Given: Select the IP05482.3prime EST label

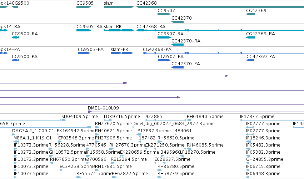Looking at the screenshot, I should click(x=263, y=145).
